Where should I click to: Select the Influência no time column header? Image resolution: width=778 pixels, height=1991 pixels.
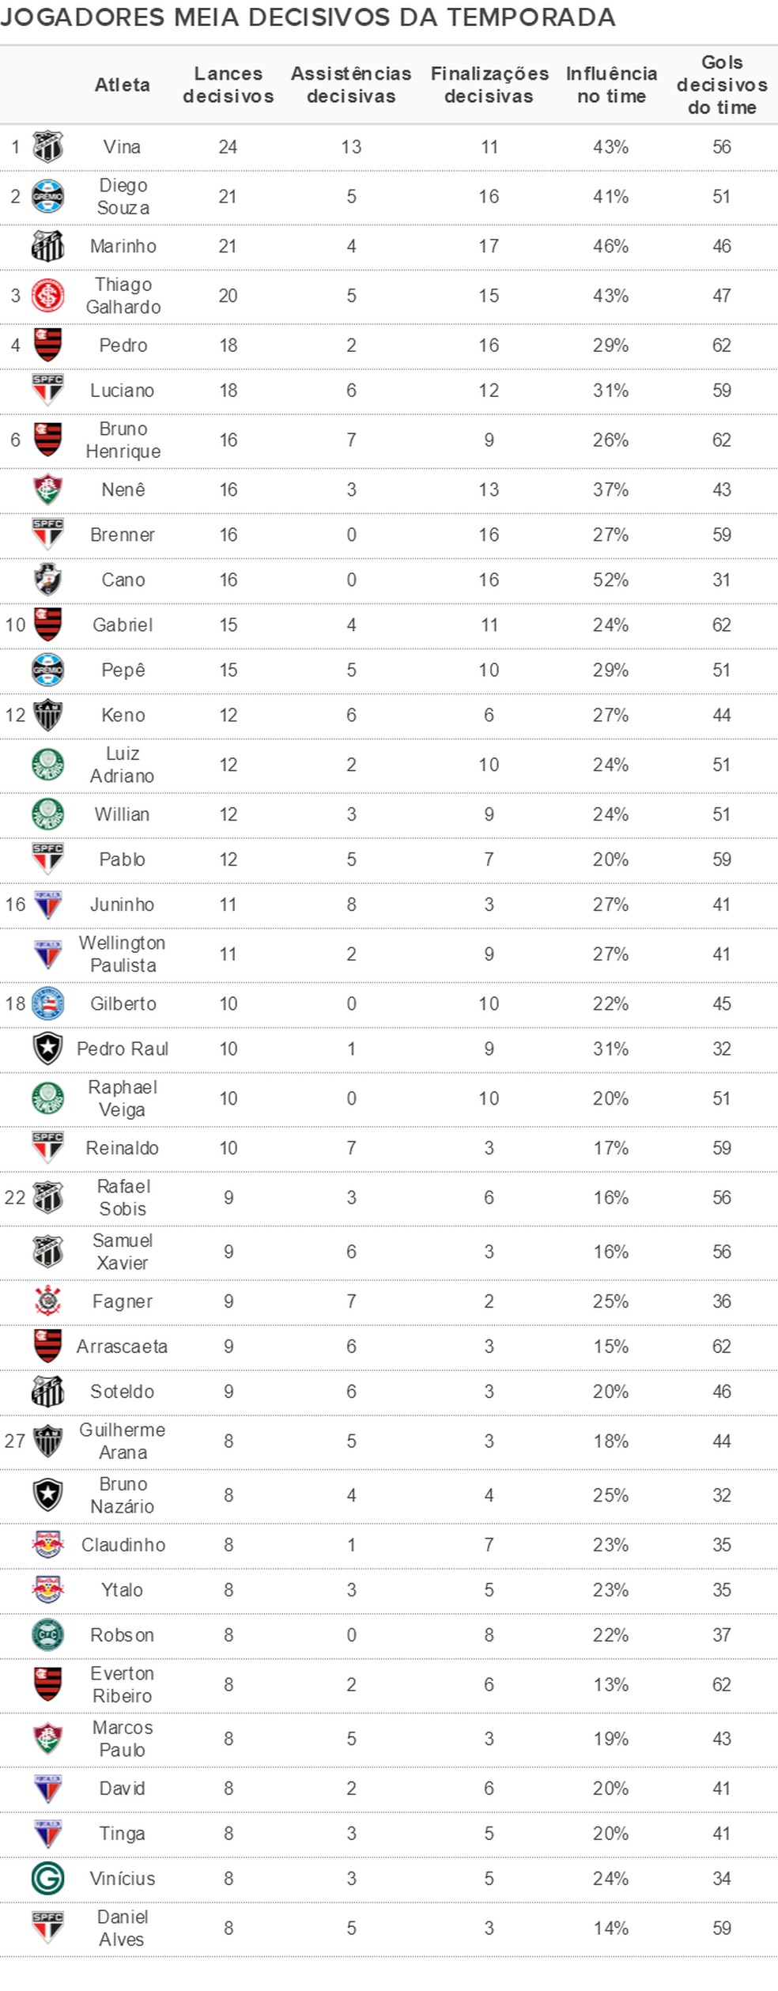(611, 85)
